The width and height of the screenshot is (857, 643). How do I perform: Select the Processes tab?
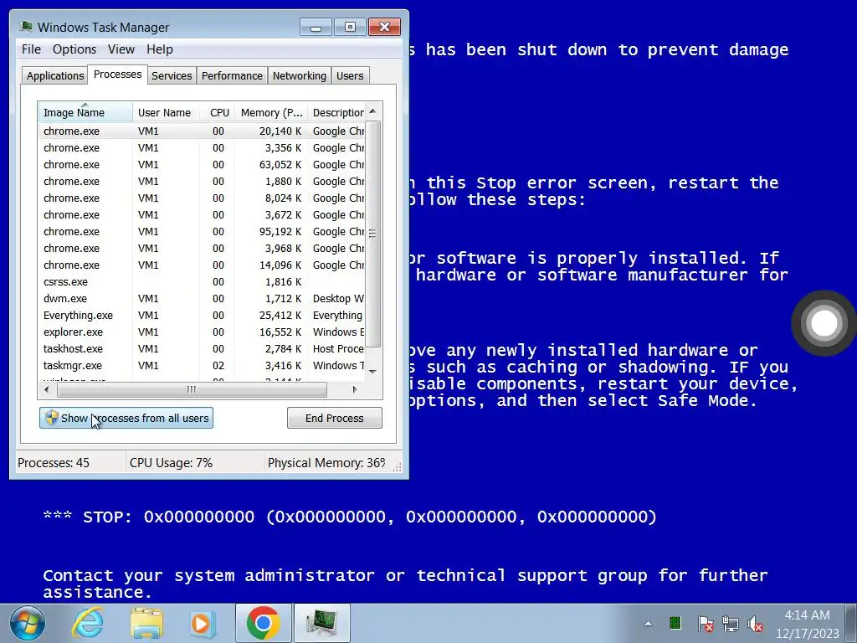(x=117, y=75)
